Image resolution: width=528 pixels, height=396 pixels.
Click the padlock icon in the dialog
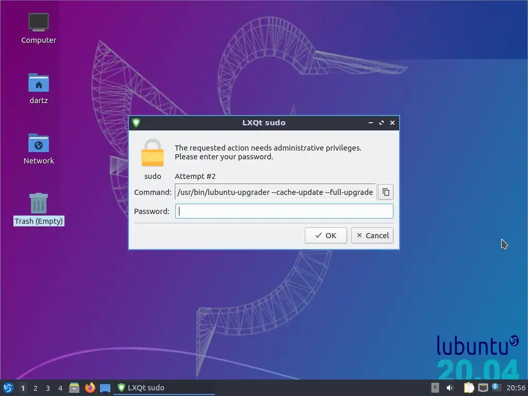point(153,153)
